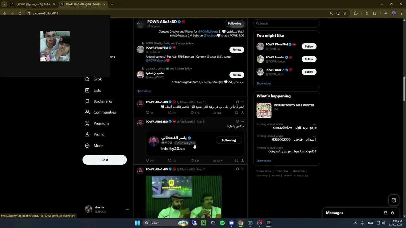Switch to the TikTok browser tab
Viewport: 406px width, 228px height.
[x=33, y=4]
